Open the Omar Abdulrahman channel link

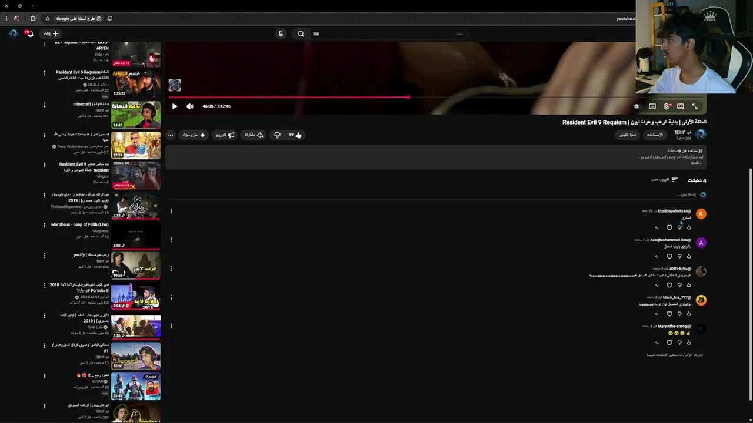pos(83,146)
